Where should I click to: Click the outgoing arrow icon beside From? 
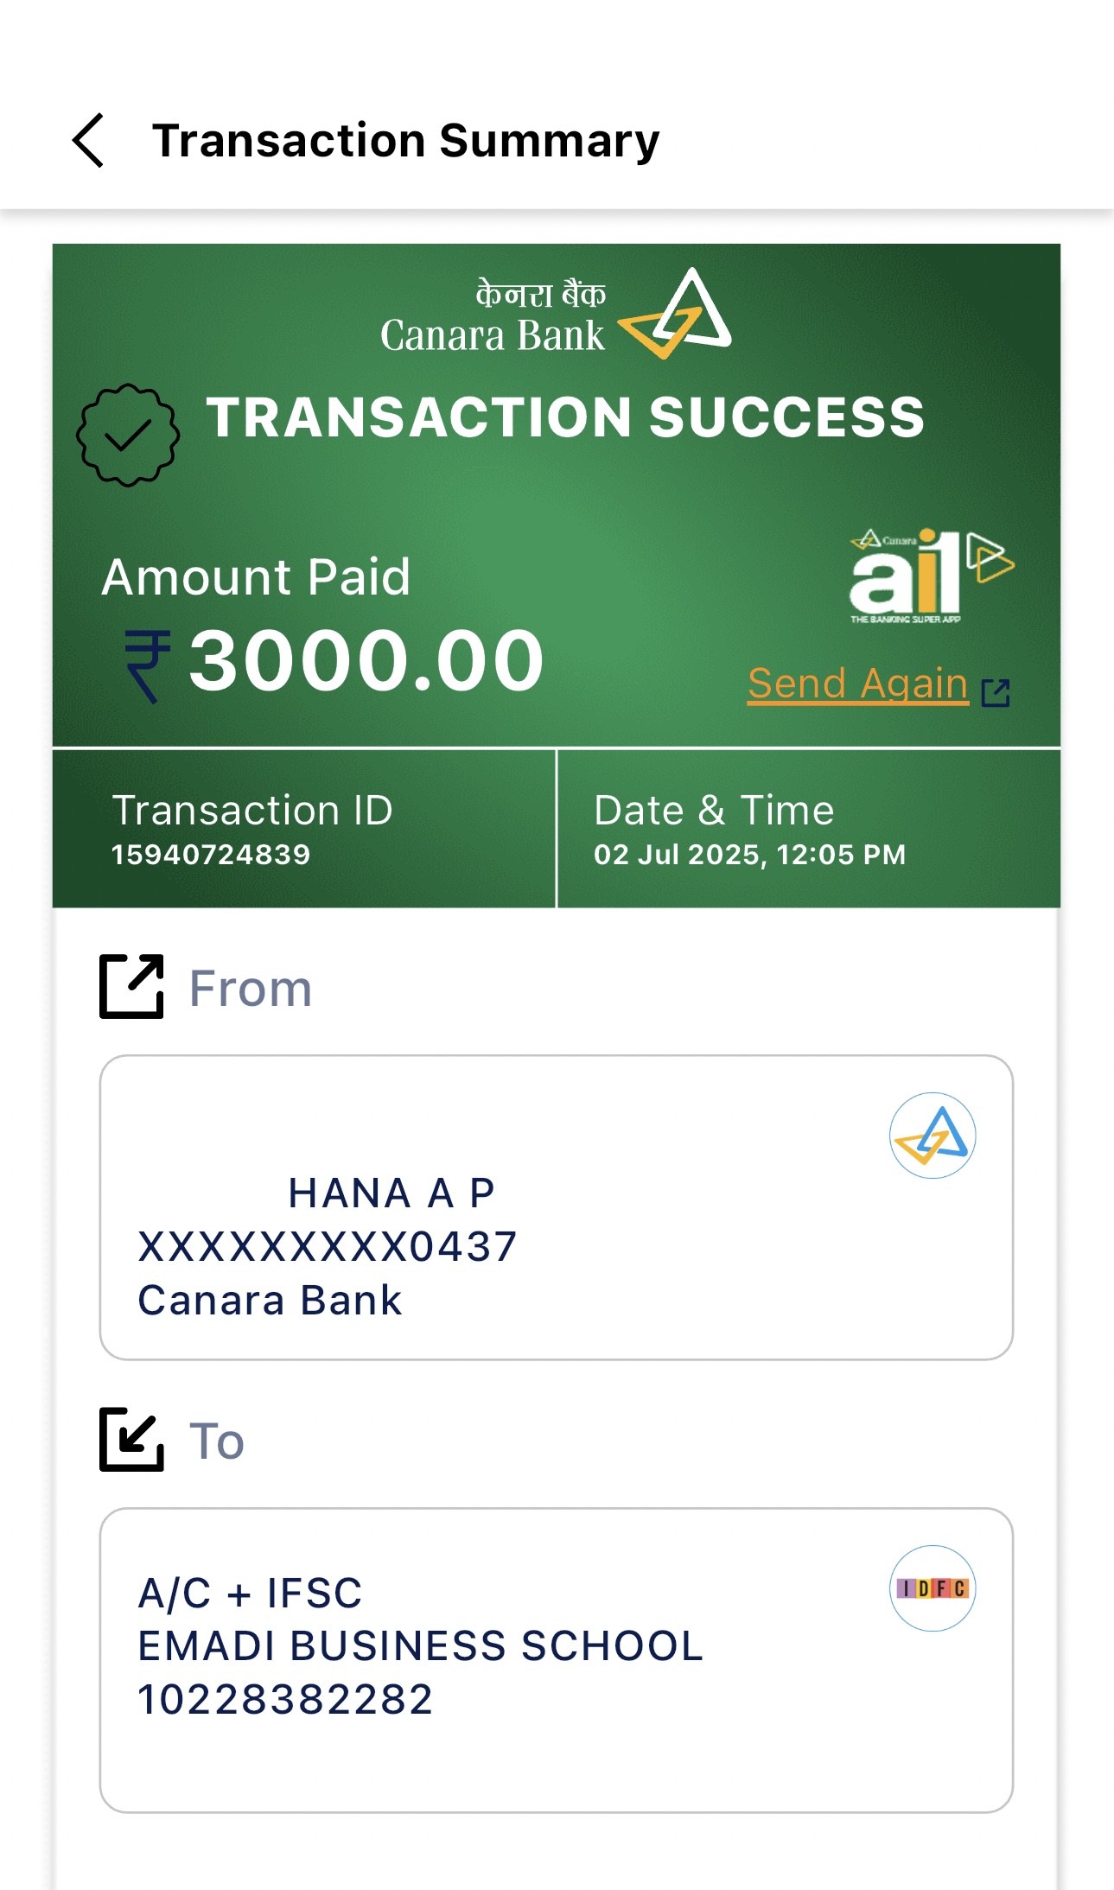coord(131,987)
